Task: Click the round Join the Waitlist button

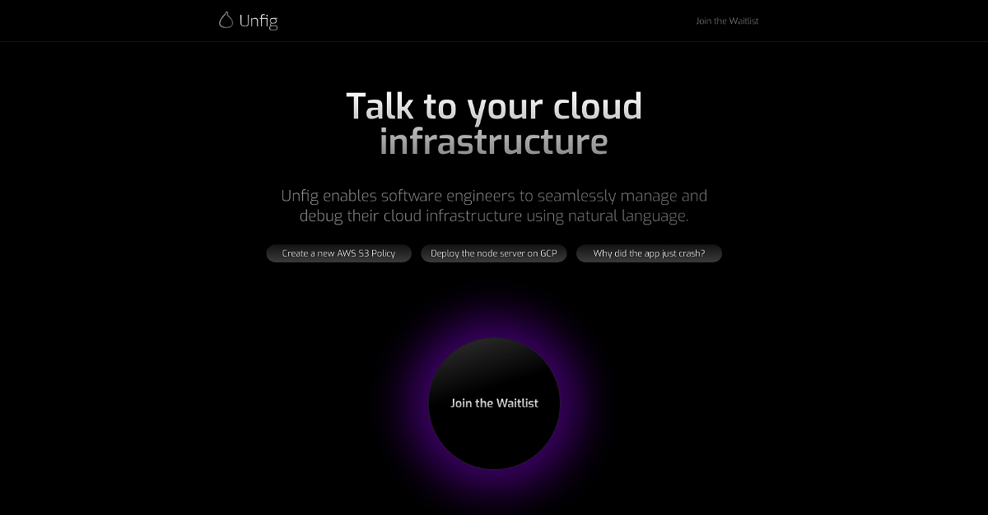Action: coord(494,403)
